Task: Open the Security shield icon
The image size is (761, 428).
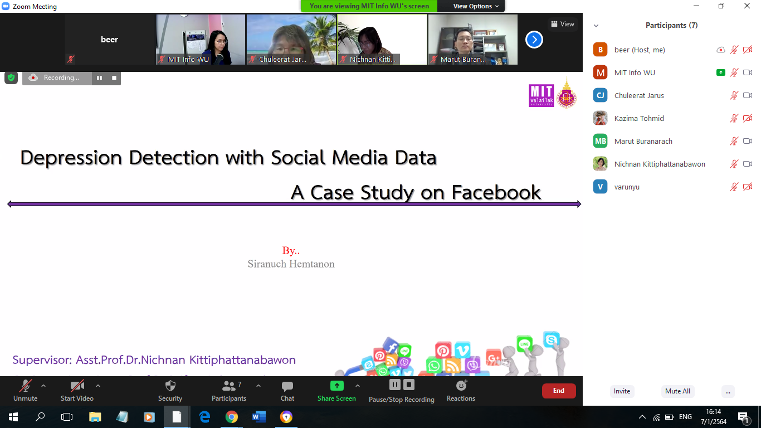Action: pos(170,386)
